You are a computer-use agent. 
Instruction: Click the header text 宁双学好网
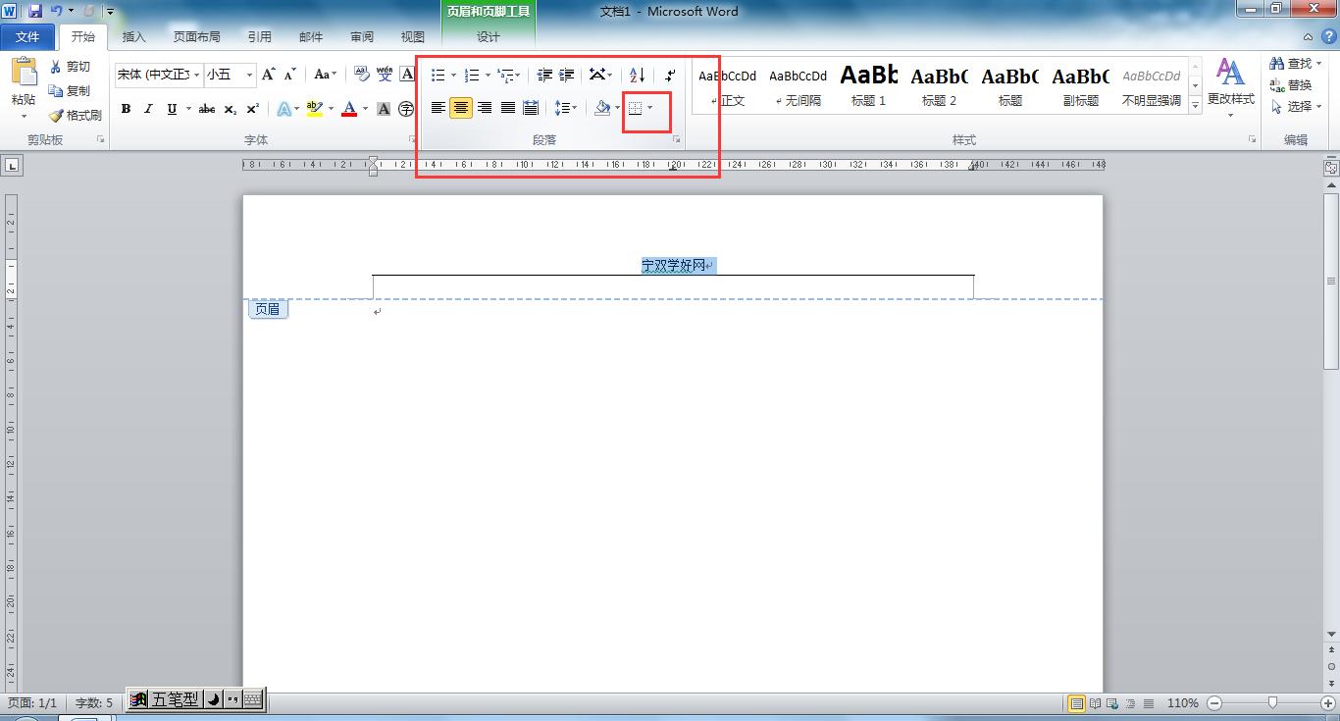pyautogui.click(x=674, y=265)
